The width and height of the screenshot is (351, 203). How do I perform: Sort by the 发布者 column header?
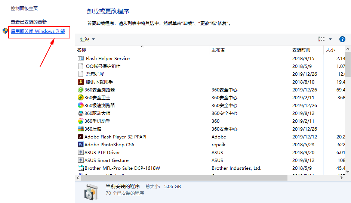pyautogui.click(x=218, y=50)
